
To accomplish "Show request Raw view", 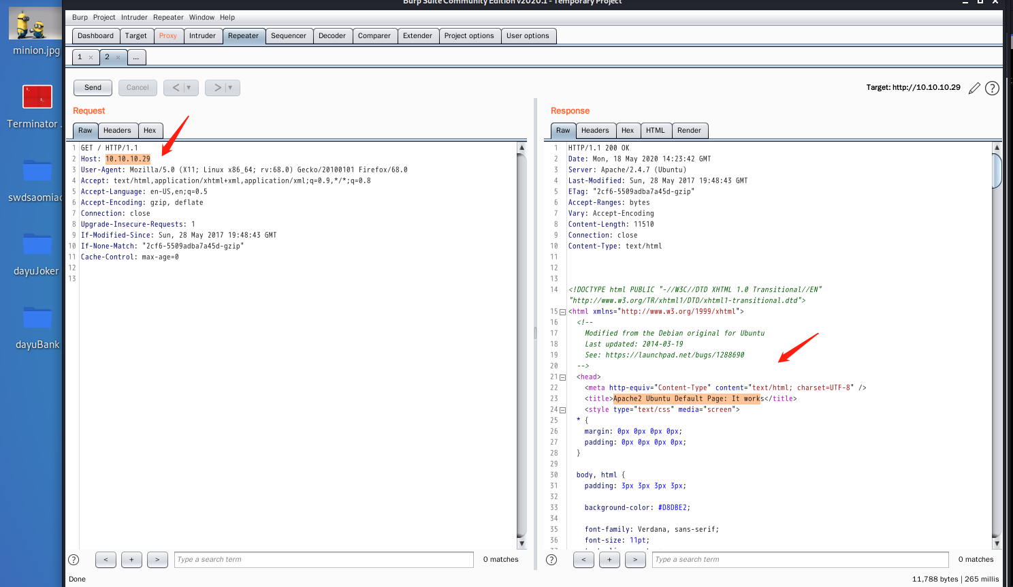I will point(85,131).
